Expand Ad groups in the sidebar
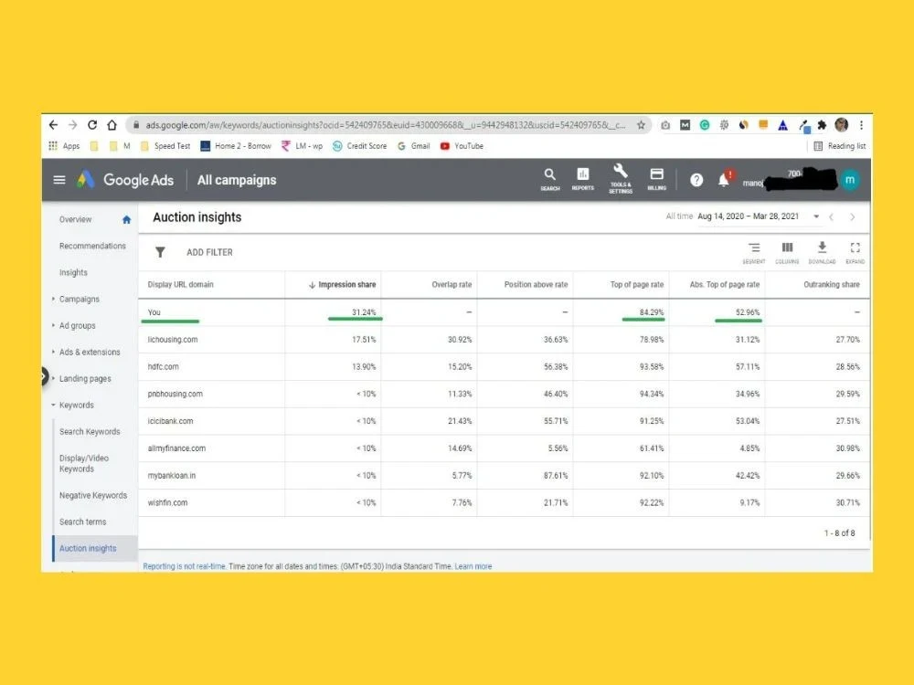This screenshot has height=685, width=914. point(77,326)
